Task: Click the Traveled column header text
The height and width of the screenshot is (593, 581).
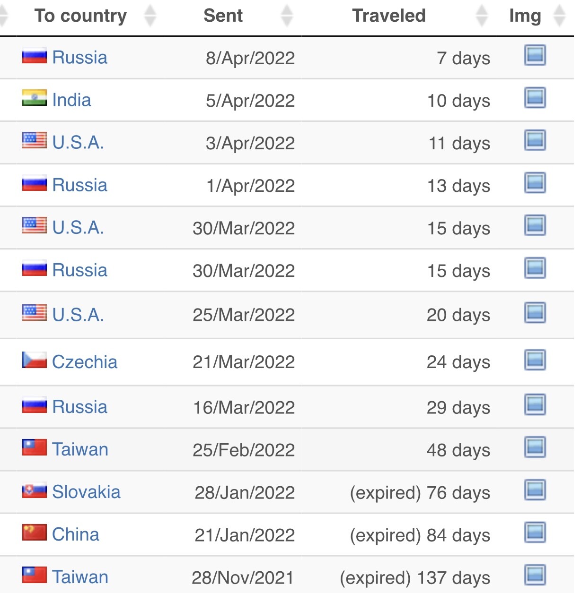Action: (389, 16)
